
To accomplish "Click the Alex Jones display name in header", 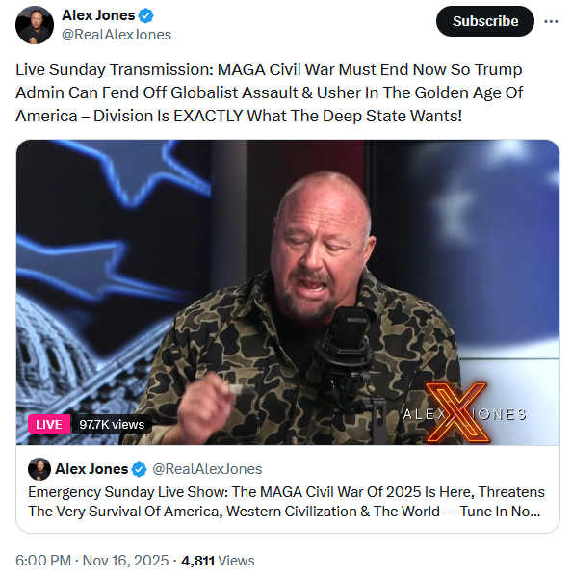I will (x=98, y=15).
